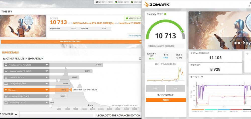Expand the Gaming laptop (2023) row arrow

coord(47,84)
